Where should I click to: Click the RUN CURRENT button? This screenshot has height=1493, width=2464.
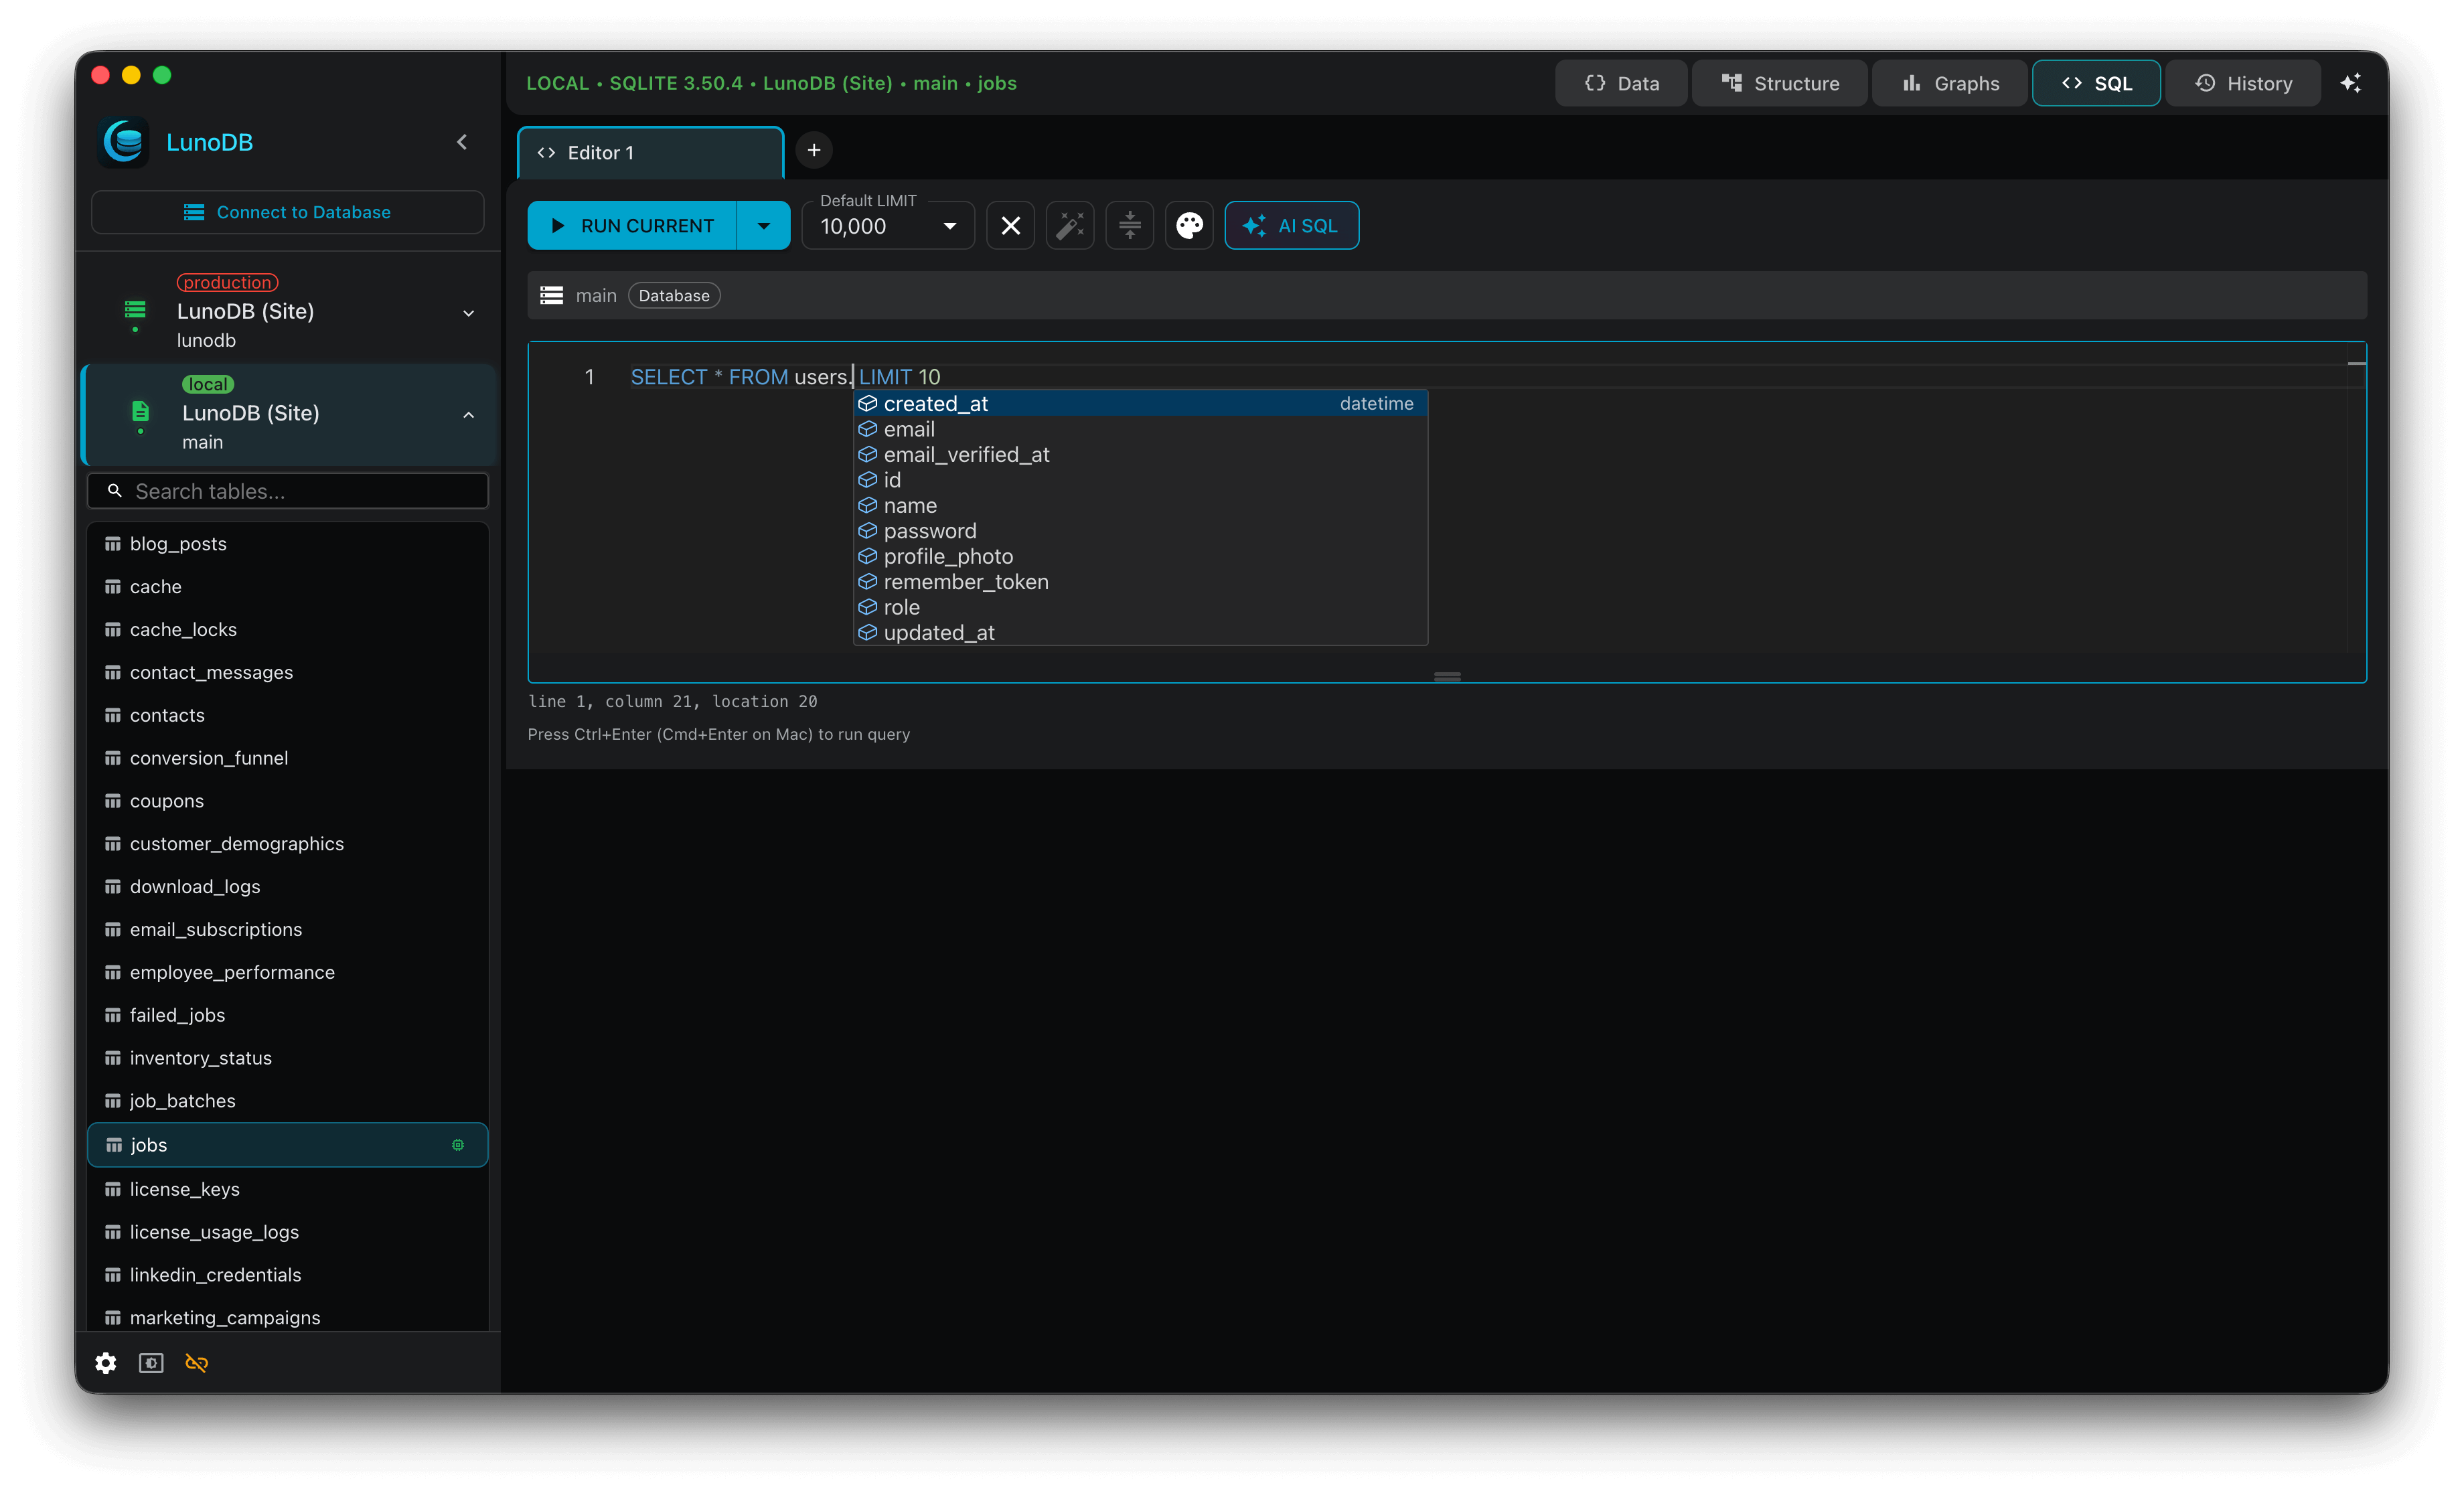(632, 226)
